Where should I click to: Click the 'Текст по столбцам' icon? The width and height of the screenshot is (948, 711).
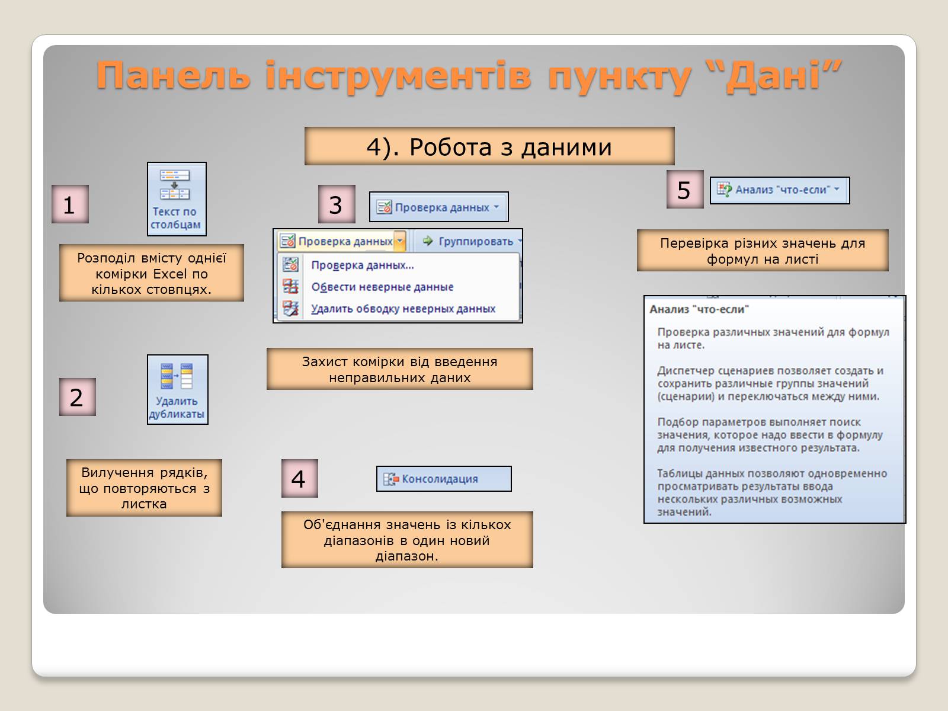click(175, 185)
